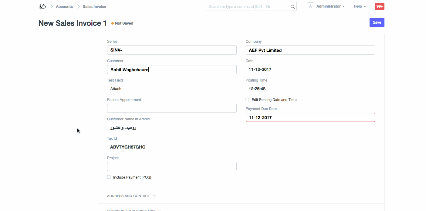Click the Attach link under Test Field
The image size is (426, 211).
pos(116,89)
